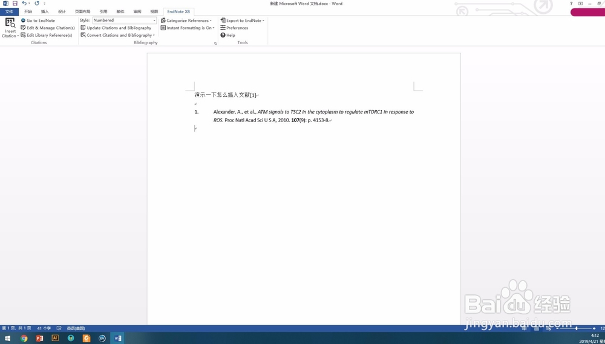Switch to the 审阅 tab
605x344 pixels.
click(x=137, y=11)
